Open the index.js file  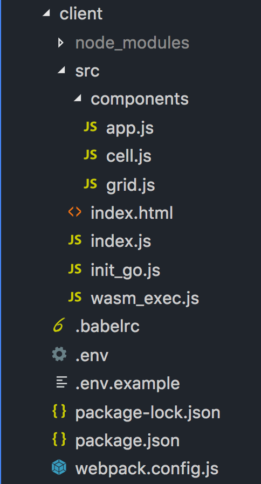pyautogui.click(x=121, y=241)
